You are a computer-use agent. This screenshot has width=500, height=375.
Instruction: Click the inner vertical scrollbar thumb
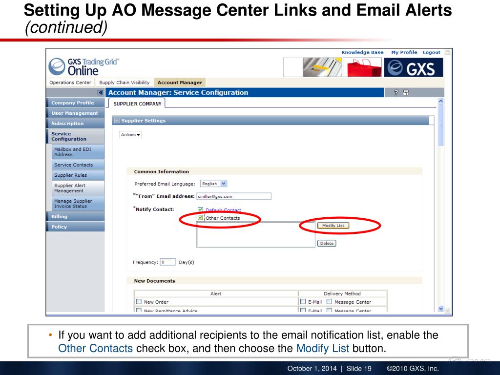click(x=441, y=125)
